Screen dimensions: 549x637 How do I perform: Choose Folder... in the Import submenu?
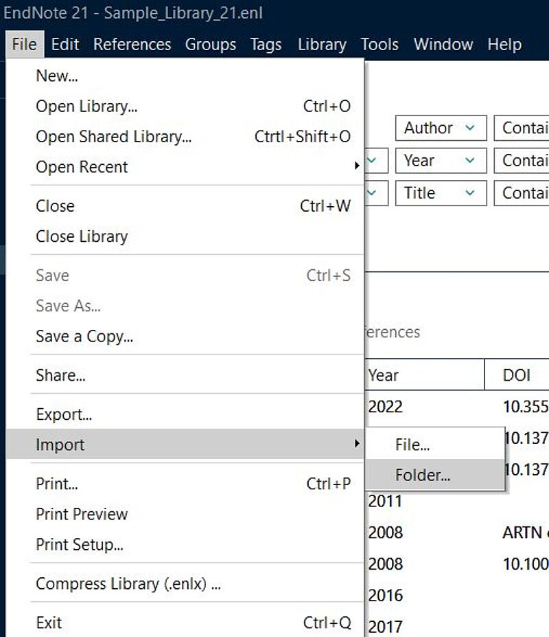point(435,475)
